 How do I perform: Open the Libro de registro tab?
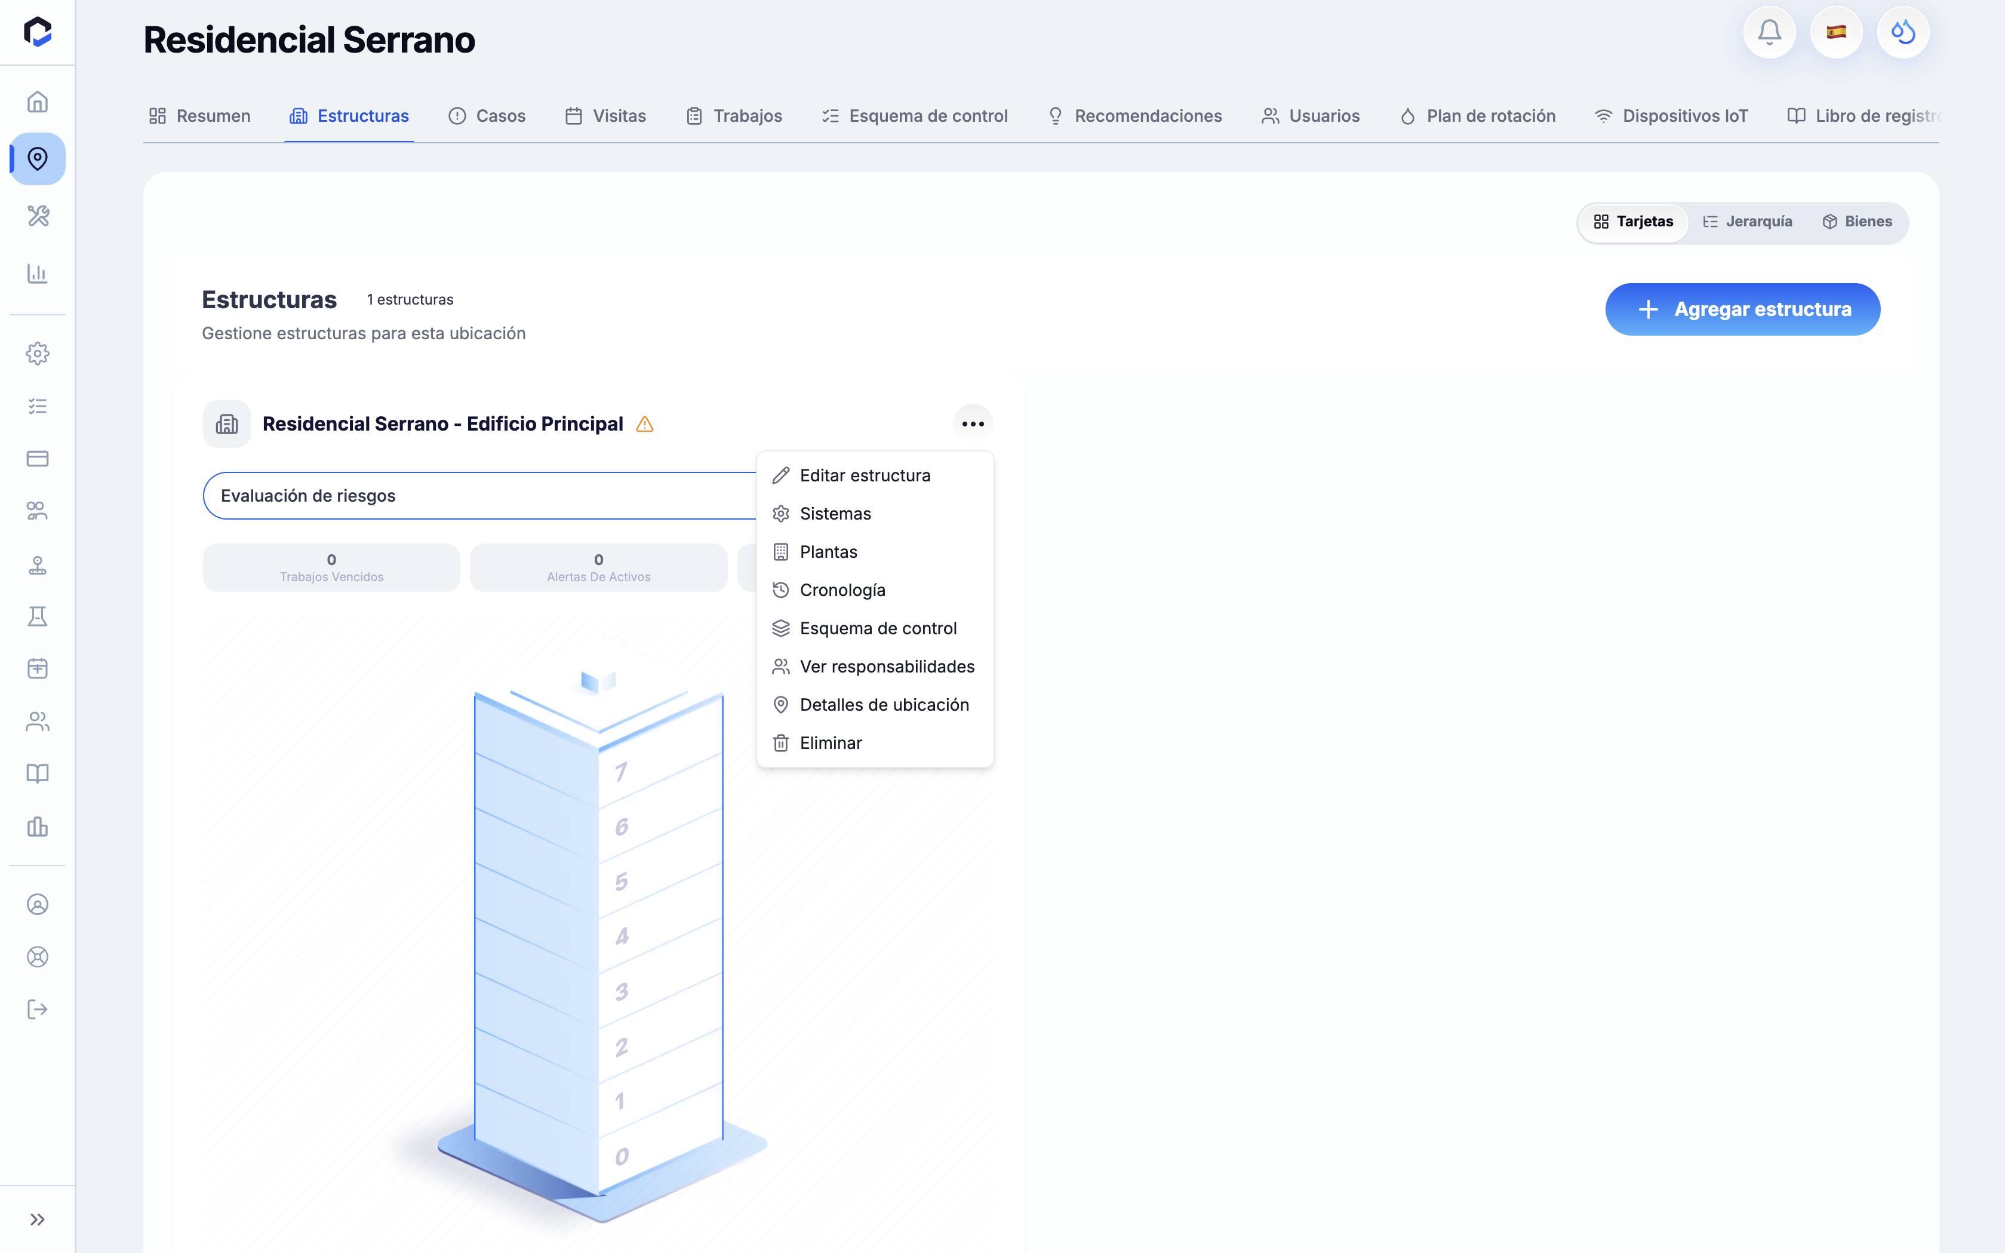tap(1864, 116)
